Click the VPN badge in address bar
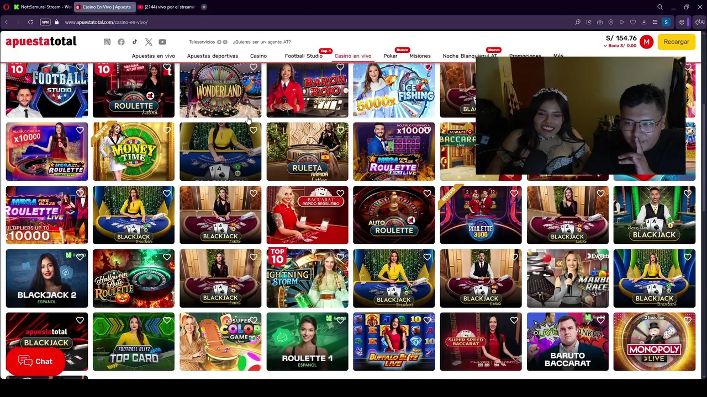The width and height of the screenshot is (707, 397). (x=45, y=22)
